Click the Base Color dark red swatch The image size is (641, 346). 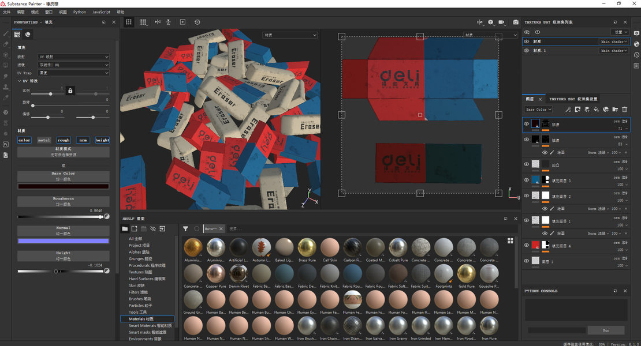64,186
